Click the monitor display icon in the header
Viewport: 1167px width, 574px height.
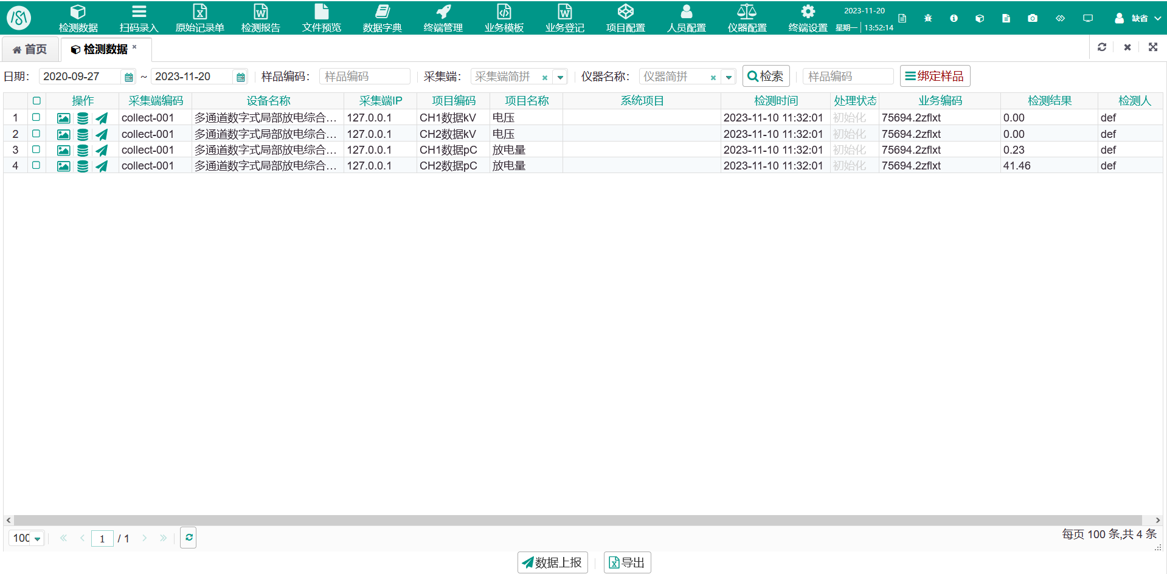coord(1088,18)
